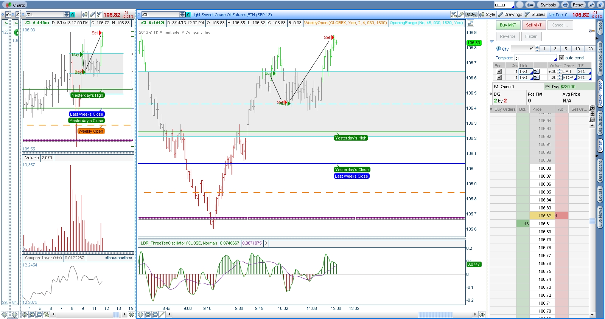This screenshot has height=319, width=605.
Task: Click the print icon next to Symbols
Action: 565,5
